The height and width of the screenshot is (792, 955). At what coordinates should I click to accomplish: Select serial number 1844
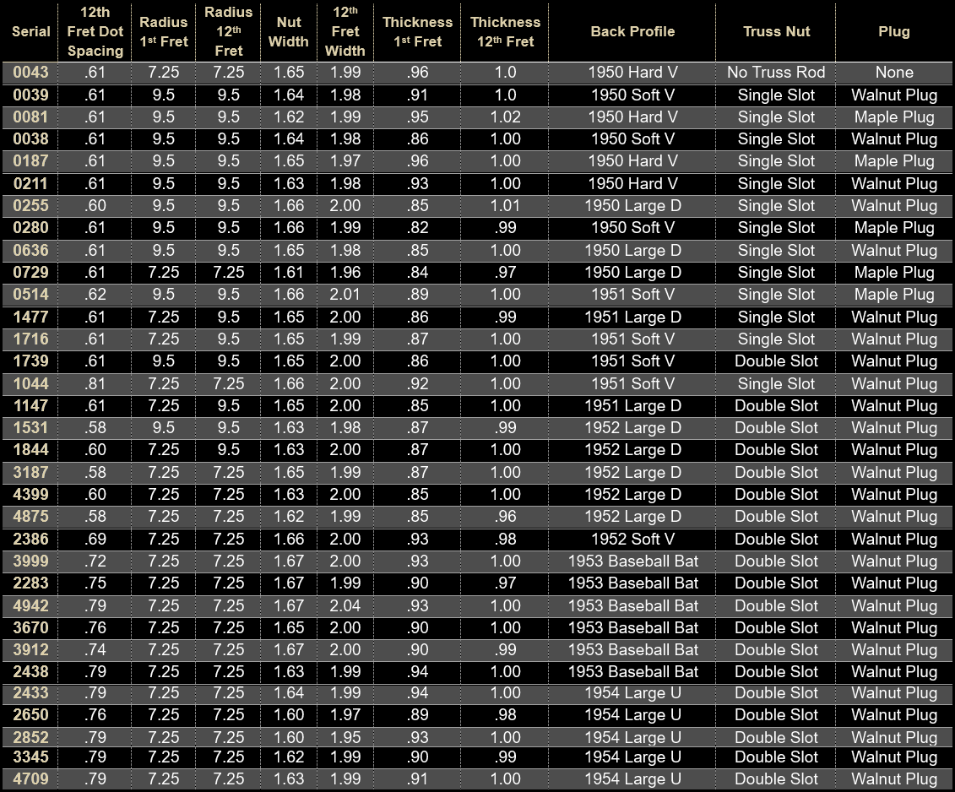point(31,449)
